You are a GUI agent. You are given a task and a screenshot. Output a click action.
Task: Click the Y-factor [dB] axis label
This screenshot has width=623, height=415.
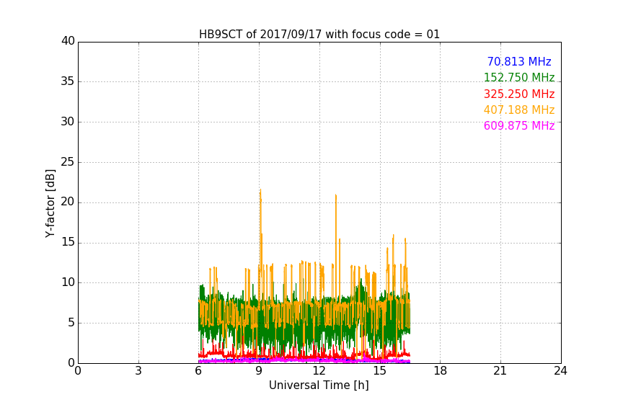tap(50, 203)
